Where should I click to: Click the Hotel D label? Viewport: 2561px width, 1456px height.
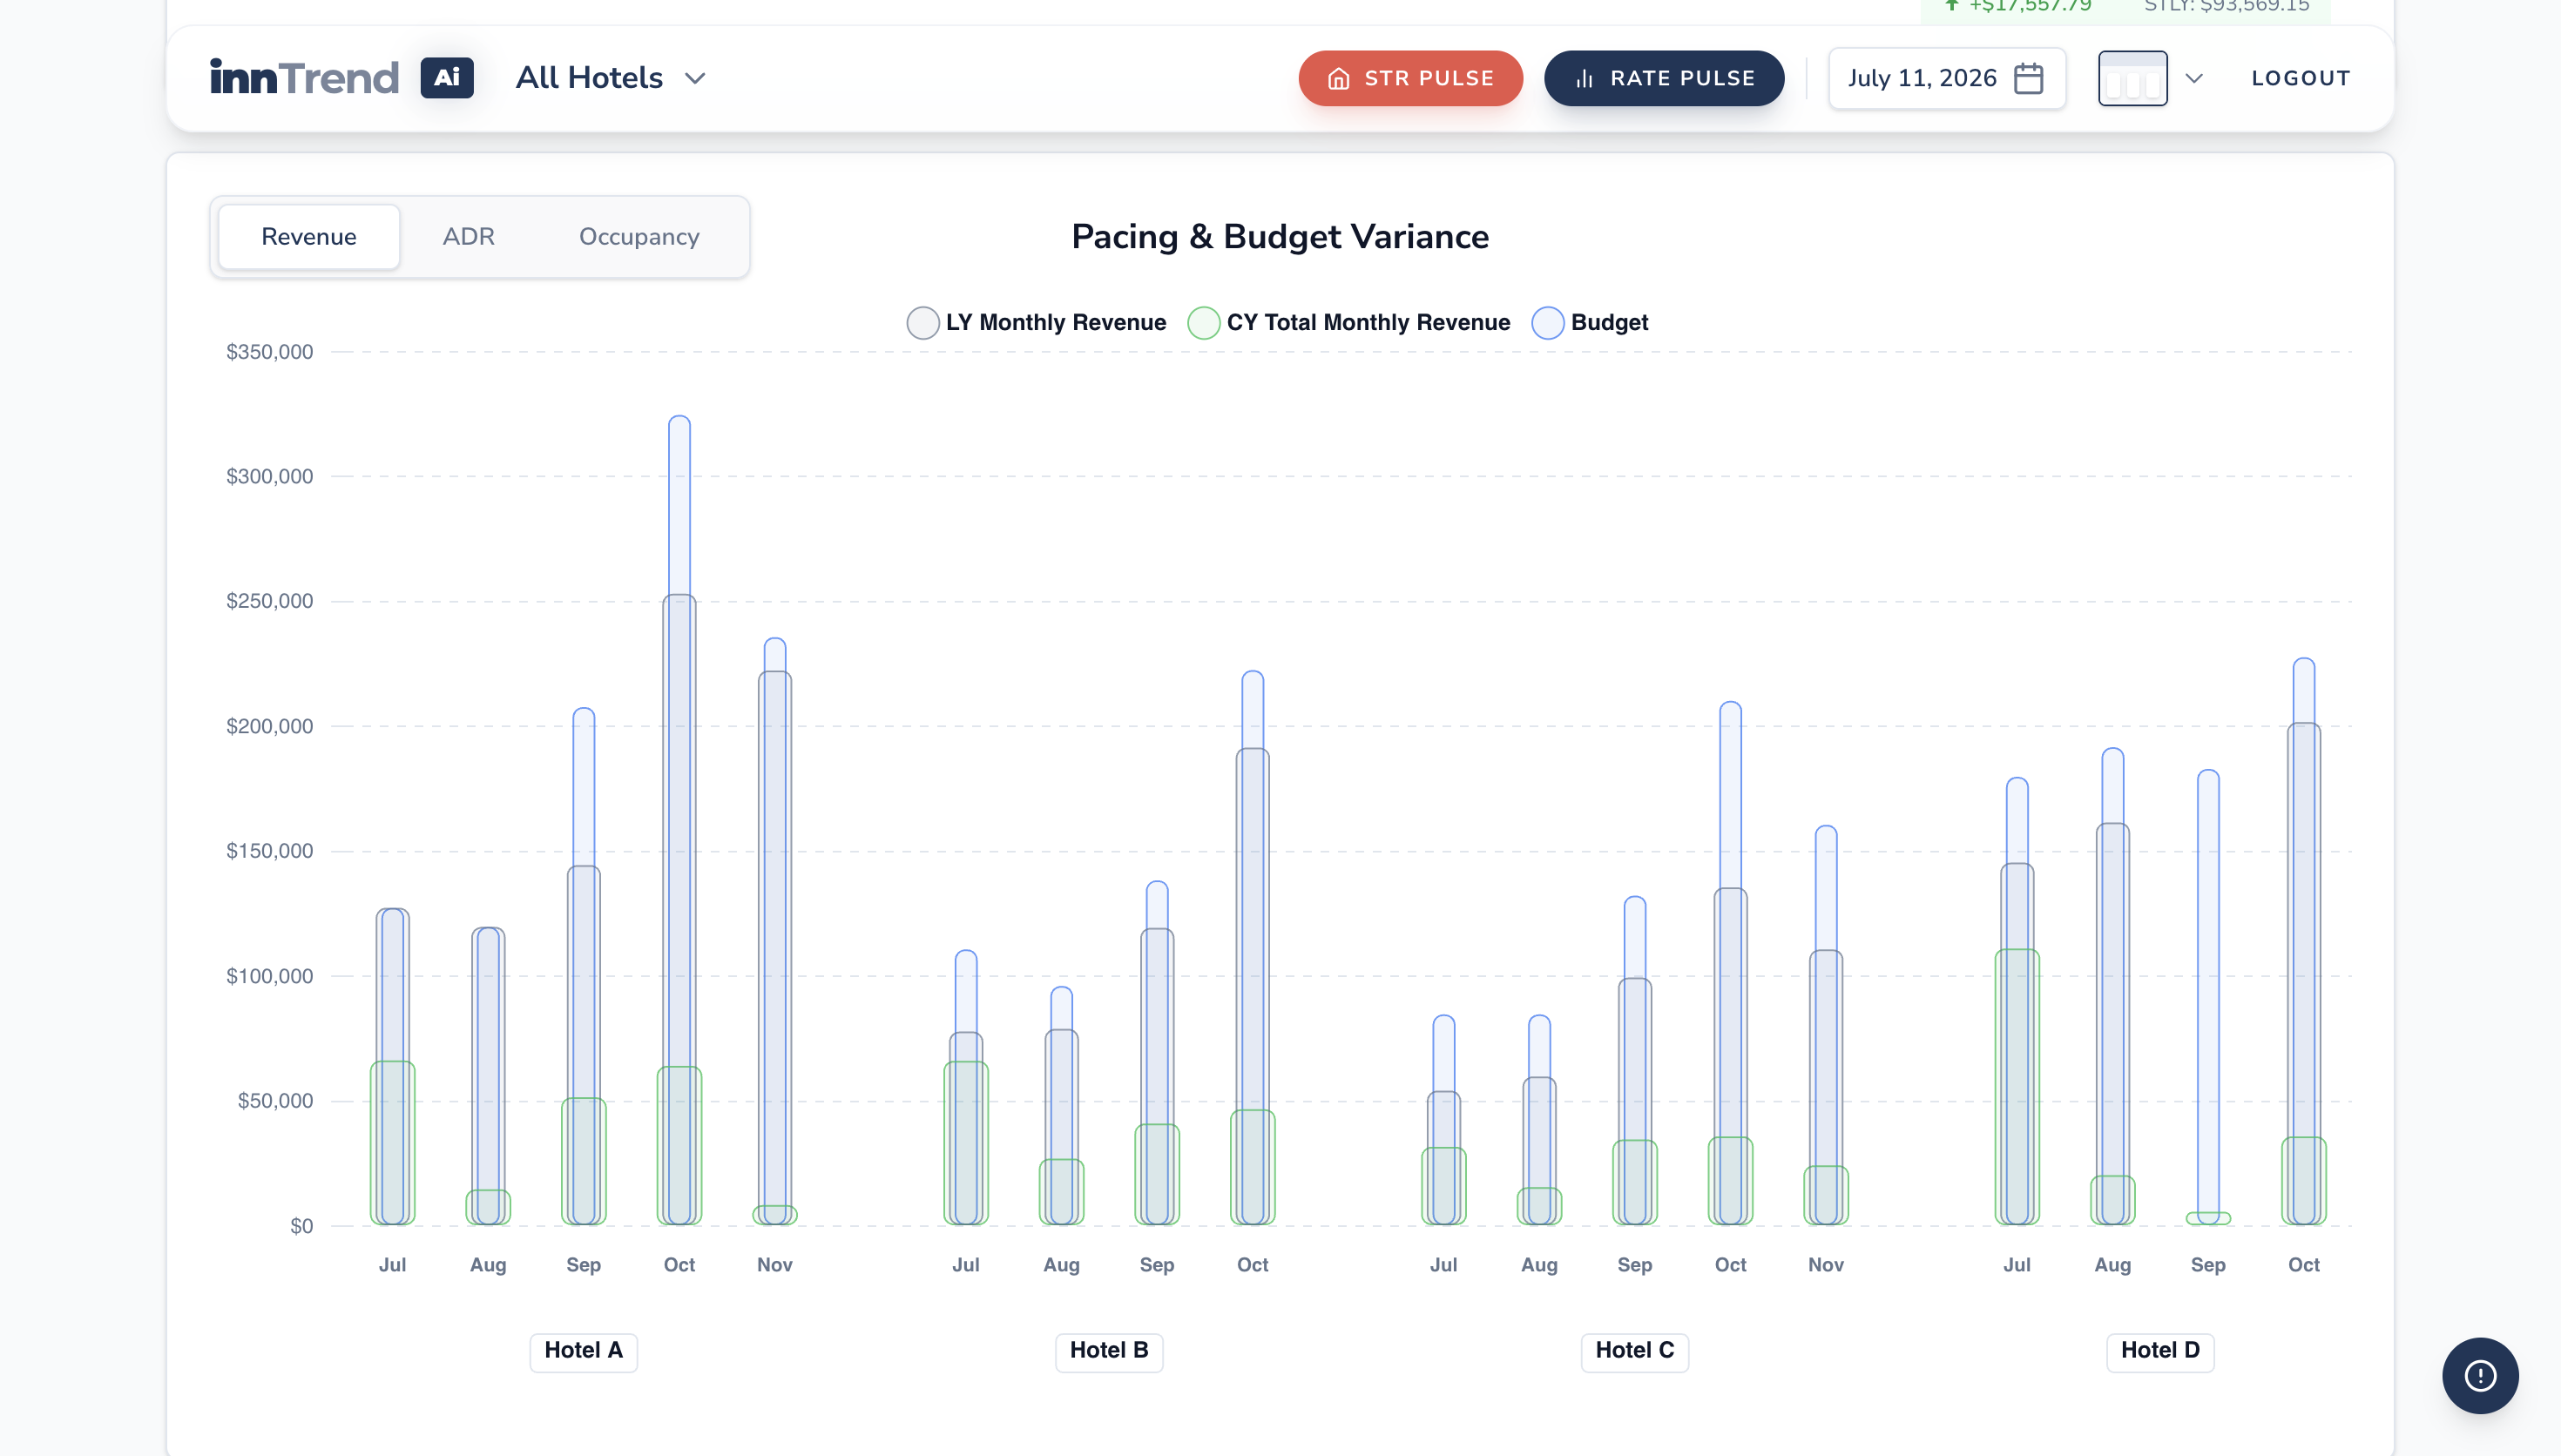pyautogui.click(x=2160, y=1351)
